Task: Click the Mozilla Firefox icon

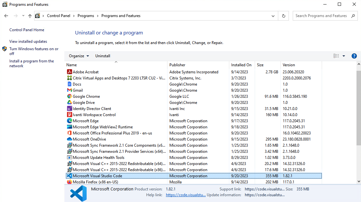Action: [x=69, y=182]
